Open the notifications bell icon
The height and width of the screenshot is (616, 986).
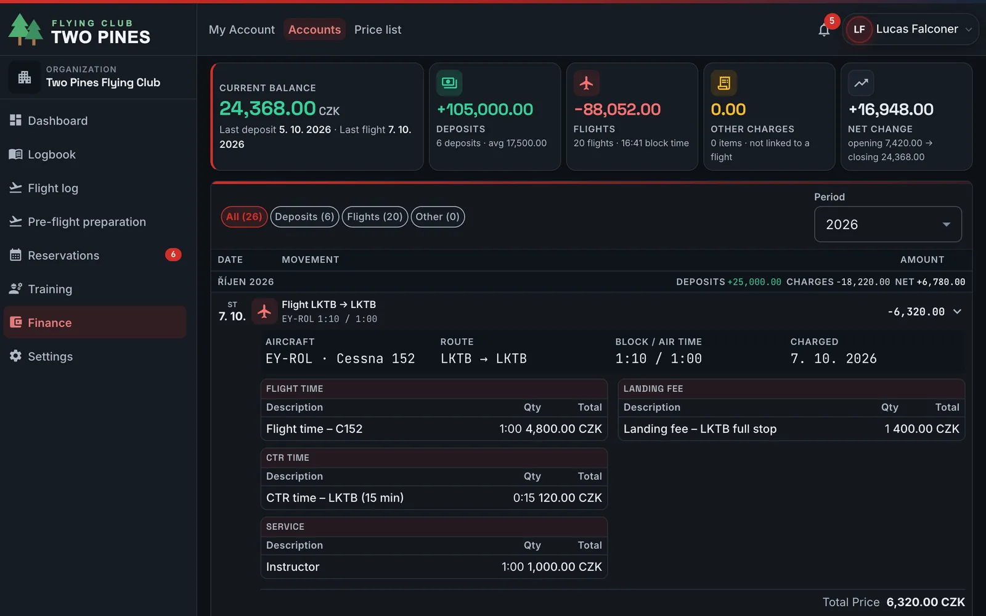pyautogui.click(x=824, y=30)
